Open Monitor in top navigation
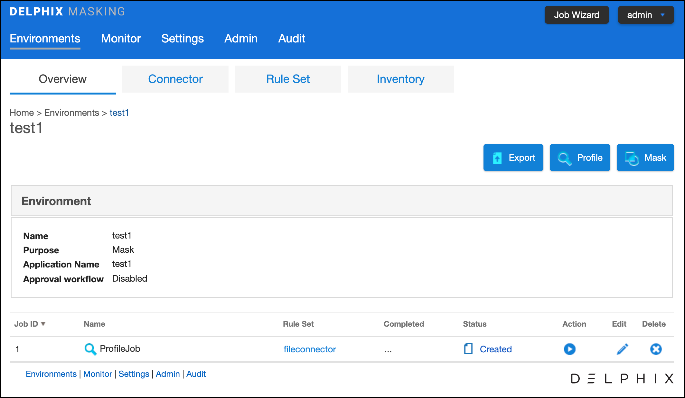 (x=121, y=39)
